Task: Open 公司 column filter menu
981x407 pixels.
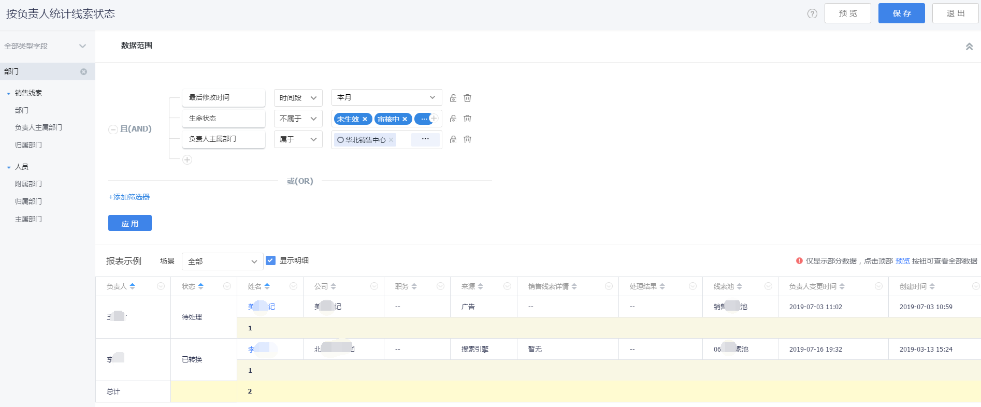Action: tap(374, 286)
